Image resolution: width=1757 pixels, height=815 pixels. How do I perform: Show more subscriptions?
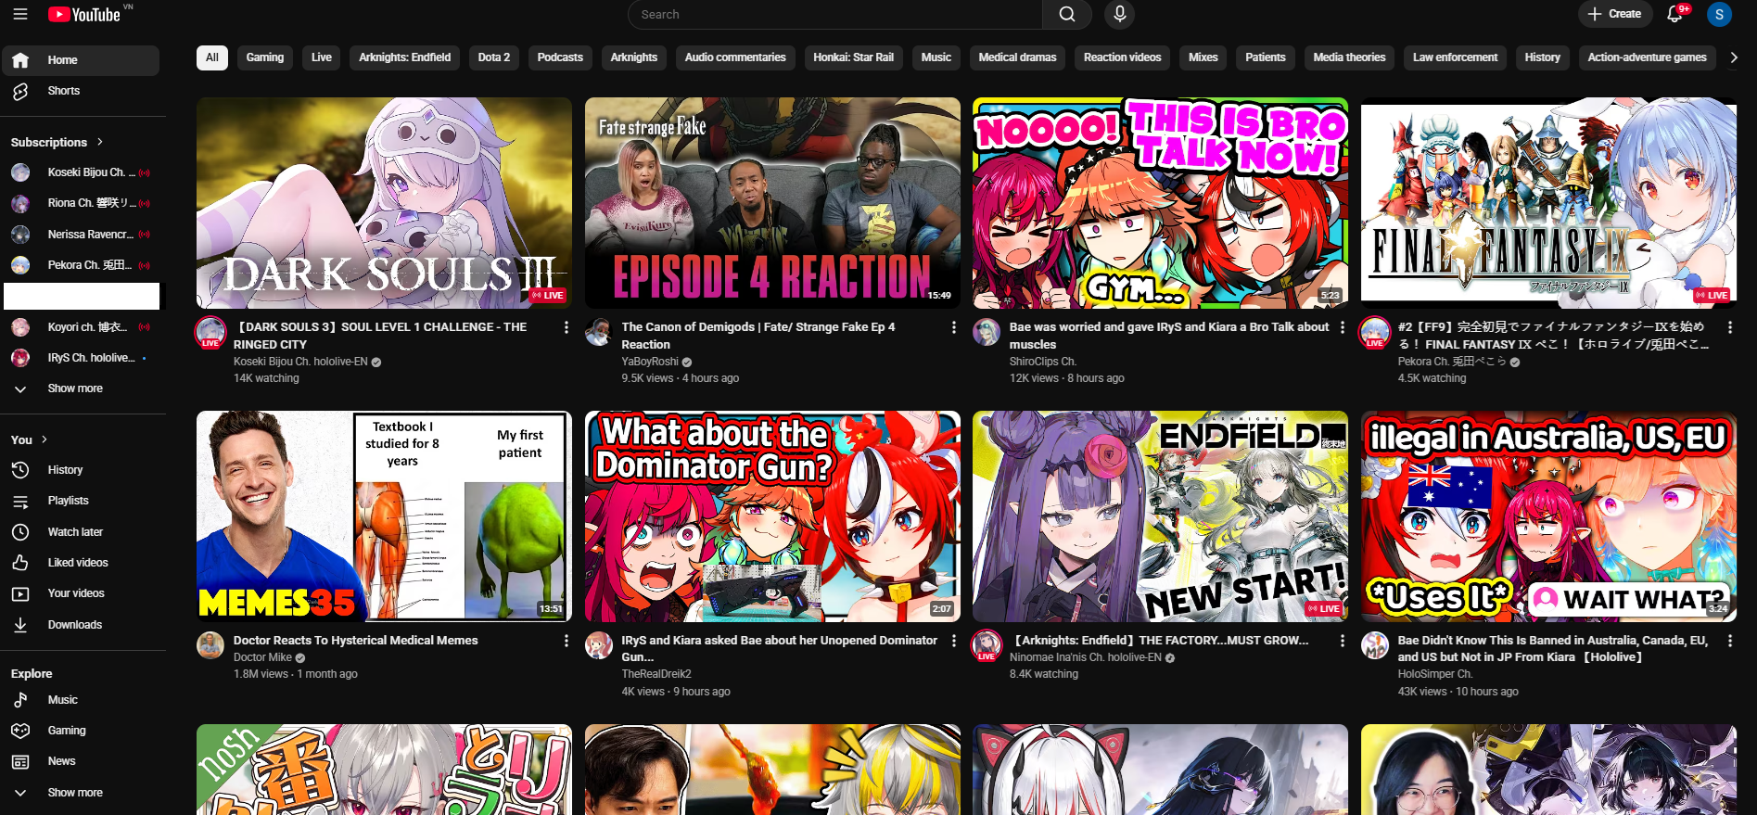pyautogui.click(x=82, y=388)
